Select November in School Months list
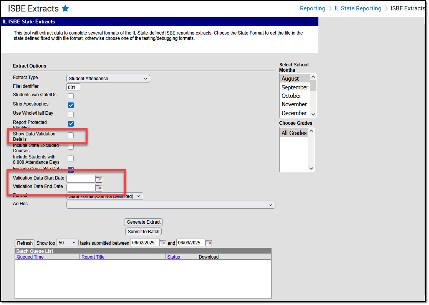This screenshot has height=305, width=429. (x=295, y=104)
